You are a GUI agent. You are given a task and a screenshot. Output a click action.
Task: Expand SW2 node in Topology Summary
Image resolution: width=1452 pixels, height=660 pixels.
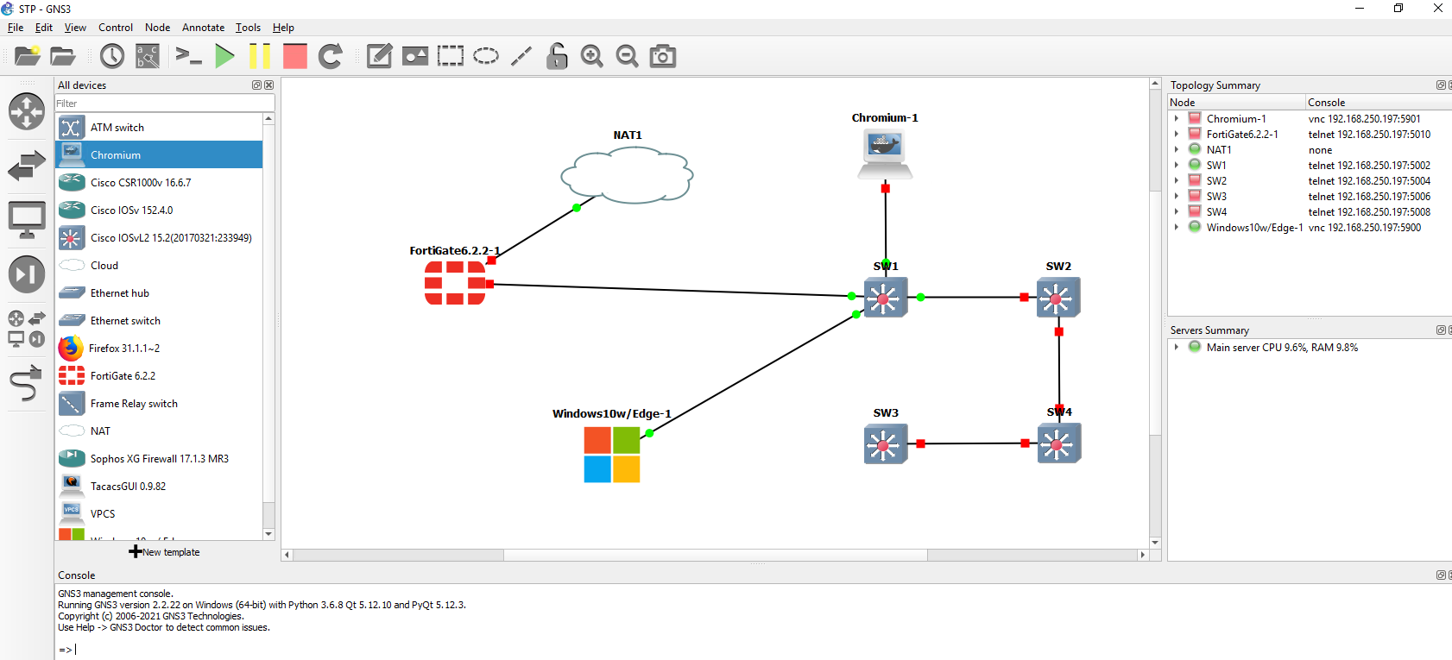tap(1177, 181)
